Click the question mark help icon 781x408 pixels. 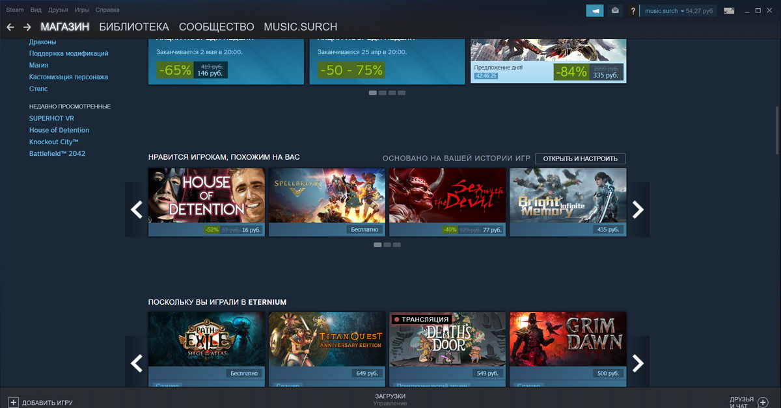[633, 11]
